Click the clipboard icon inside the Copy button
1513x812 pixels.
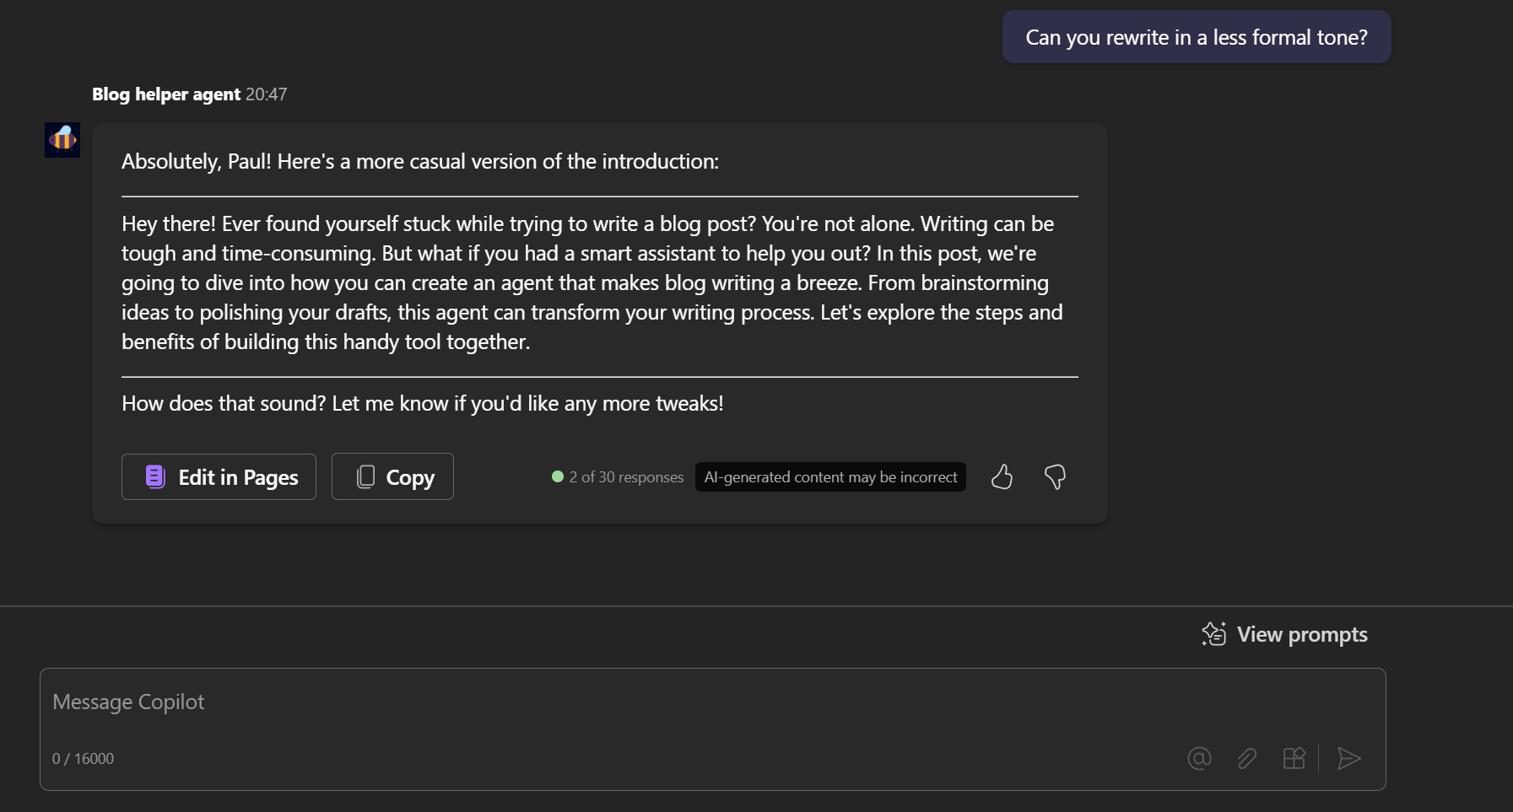(365, 476)
